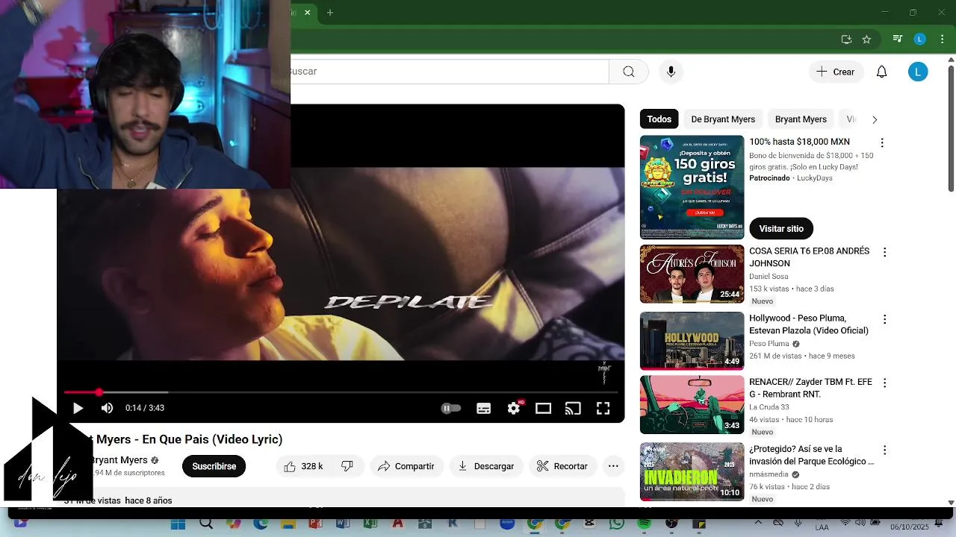The image size is (956, 537).
Task: Open COSA SERIA Andrés Johnson thumbnail
Action: [692, 274]
